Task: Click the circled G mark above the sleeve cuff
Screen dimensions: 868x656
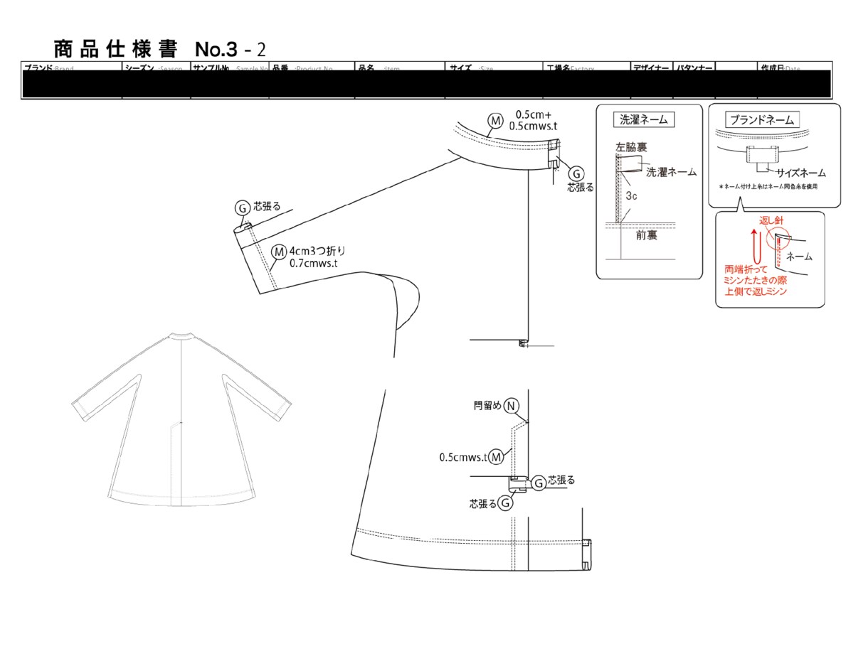Action: [243, 208]
